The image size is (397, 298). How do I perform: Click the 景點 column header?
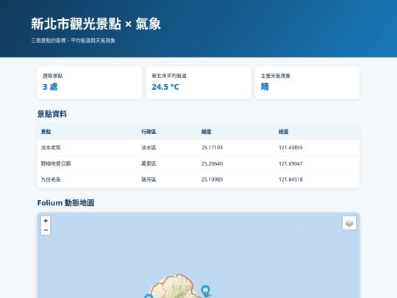(46, 132)
